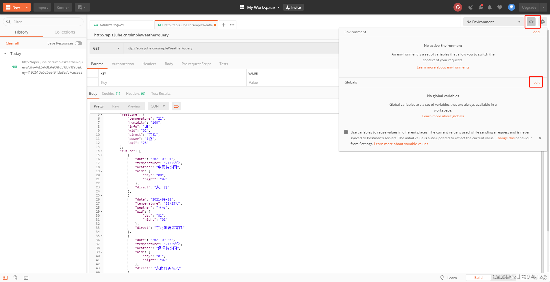This screenshot has height=282, width=550.
Task: Open the Test Results tab
Action: [161, 94]
